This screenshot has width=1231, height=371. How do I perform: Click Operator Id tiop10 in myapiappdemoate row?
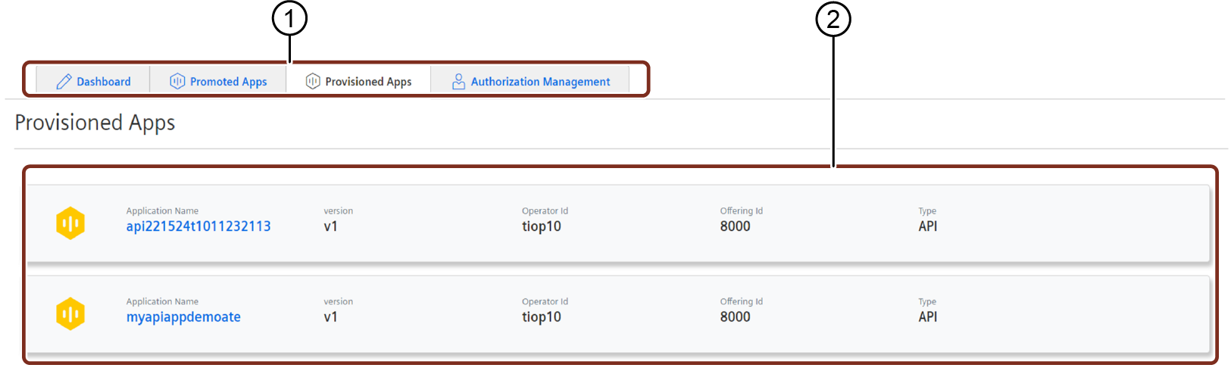point(542,317)
